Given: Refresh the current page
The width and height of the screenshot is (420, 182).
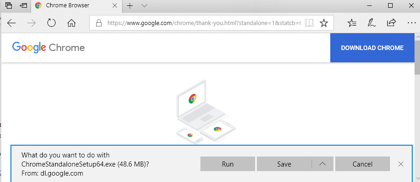Looking at the screenshot, I should pyautogui.click(x=51, y=23).
